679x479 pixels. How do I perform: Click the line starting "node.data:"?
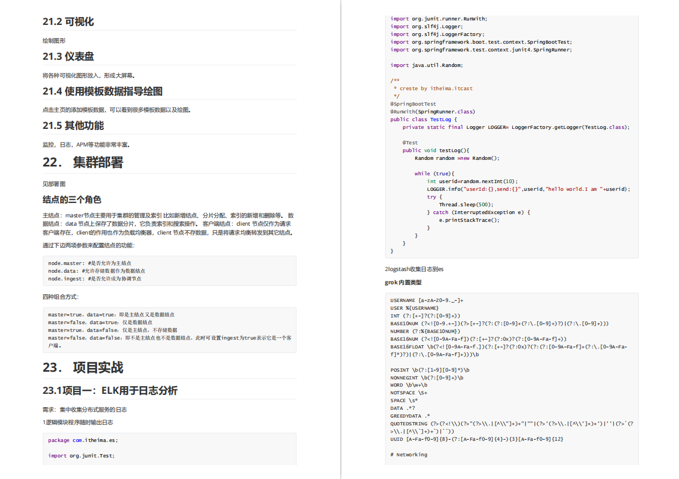click(97, 271)
